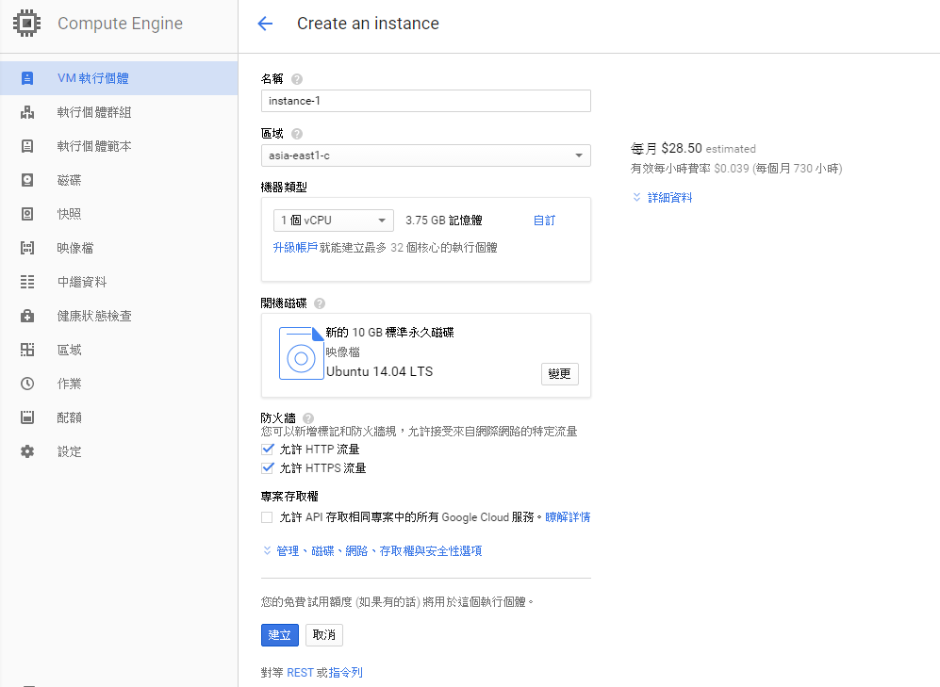The height and width of the screenshot is (687, 940).
Task: Open 配額 in the sidebar
Action: pos(119,417)
